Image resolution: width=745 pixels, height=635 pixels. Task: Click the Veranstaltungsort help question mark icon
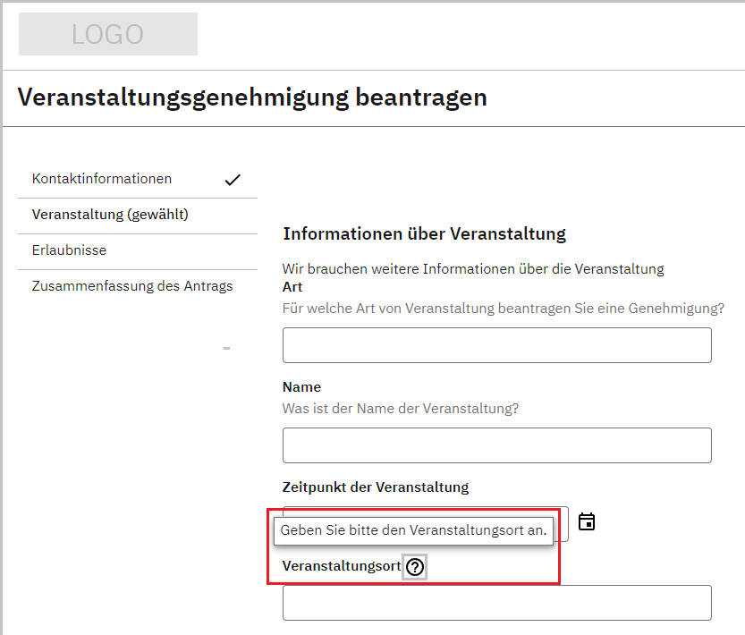pyautogui.click(x=414, y=566)
